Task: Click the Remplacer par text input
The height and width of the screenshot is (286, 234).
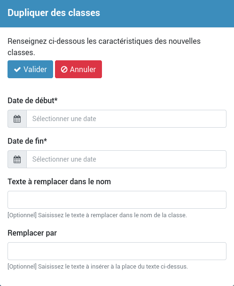Action: coord(117,251)
